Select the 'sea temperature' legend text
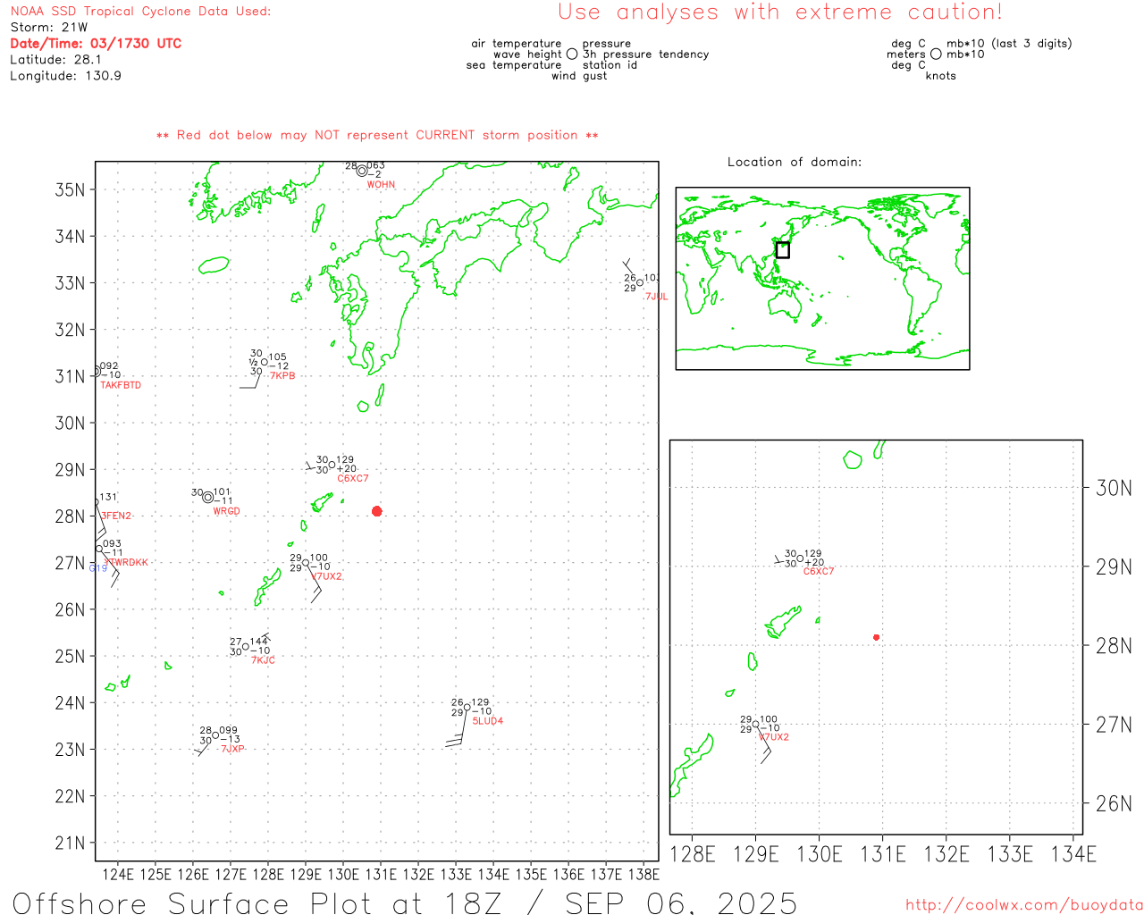The width and height of the screenshot is (1144, 915). click(514, 65)
